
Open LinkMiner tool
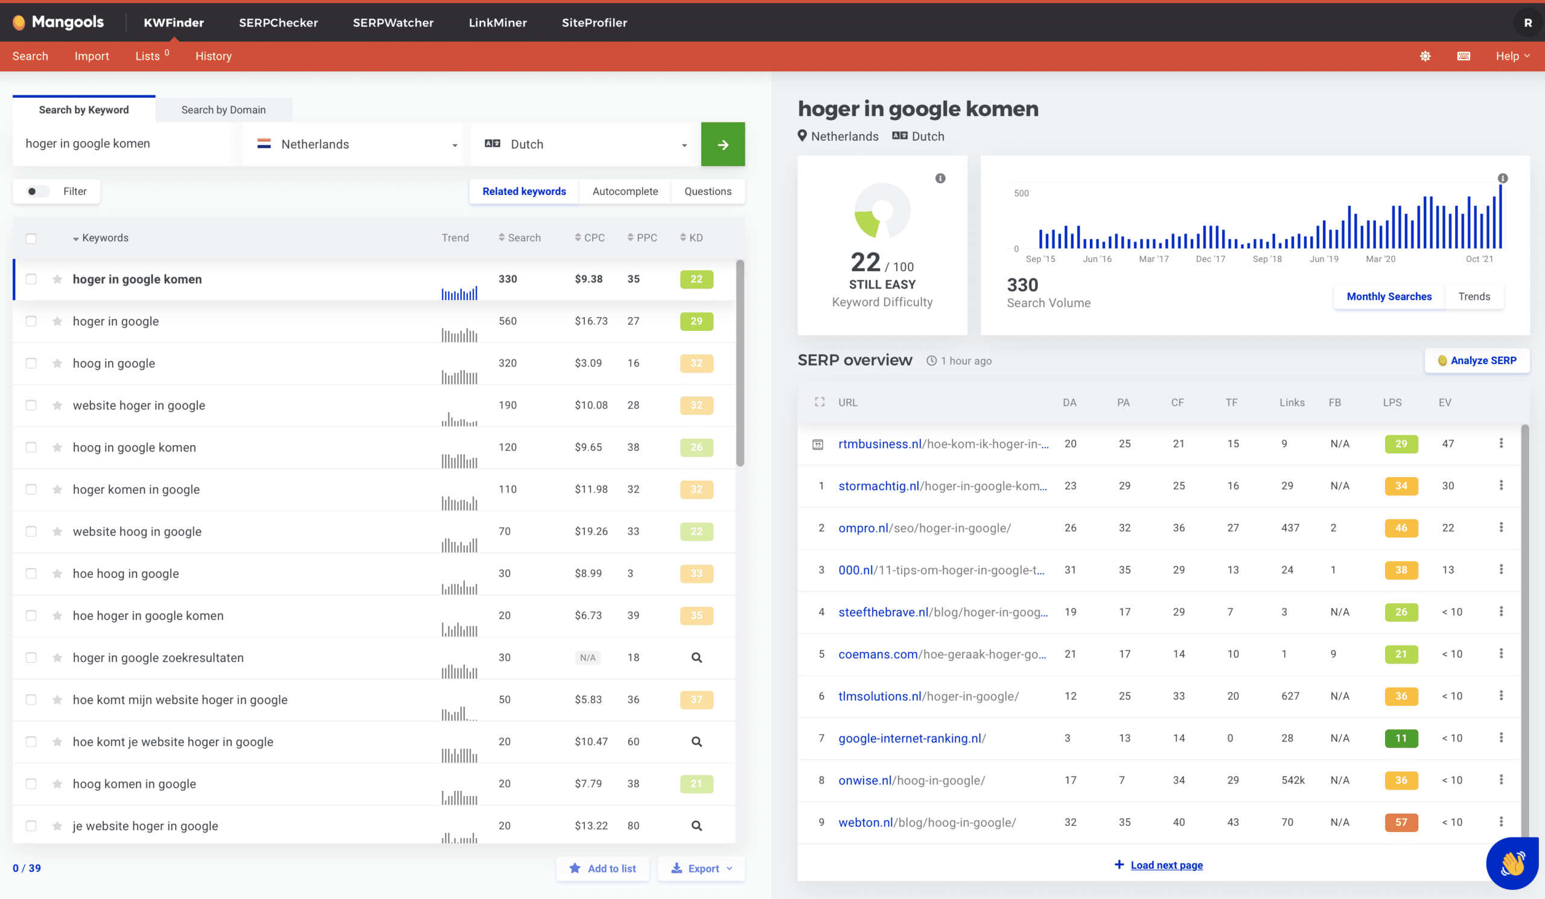(x=498, y=23)
